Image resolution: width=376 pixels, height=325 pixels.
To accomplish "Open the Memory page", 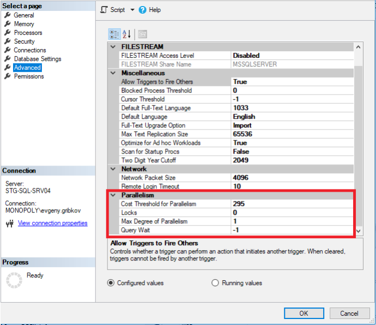I will (x=24, y=24).
